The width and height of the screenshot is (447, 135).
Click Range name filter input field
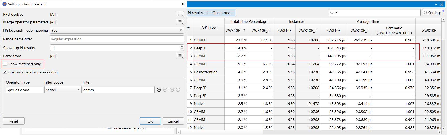pos(117,39)
